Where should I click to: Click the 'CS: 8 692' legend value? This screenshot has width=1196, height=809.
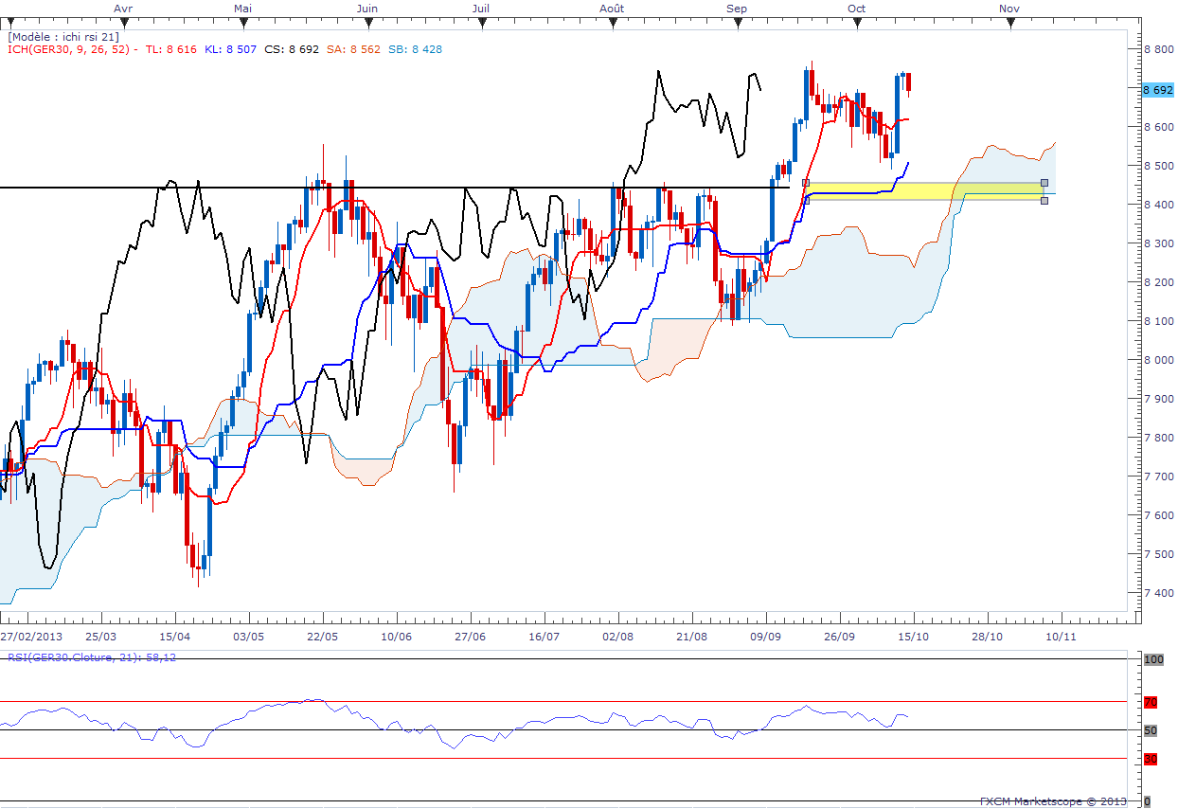coord(292,49)
